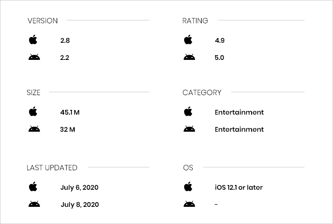This screenshot has width=333, height=224.
Task: Click the 45.1 M size value
Action: pyautogui.click(x=70, y=112)
